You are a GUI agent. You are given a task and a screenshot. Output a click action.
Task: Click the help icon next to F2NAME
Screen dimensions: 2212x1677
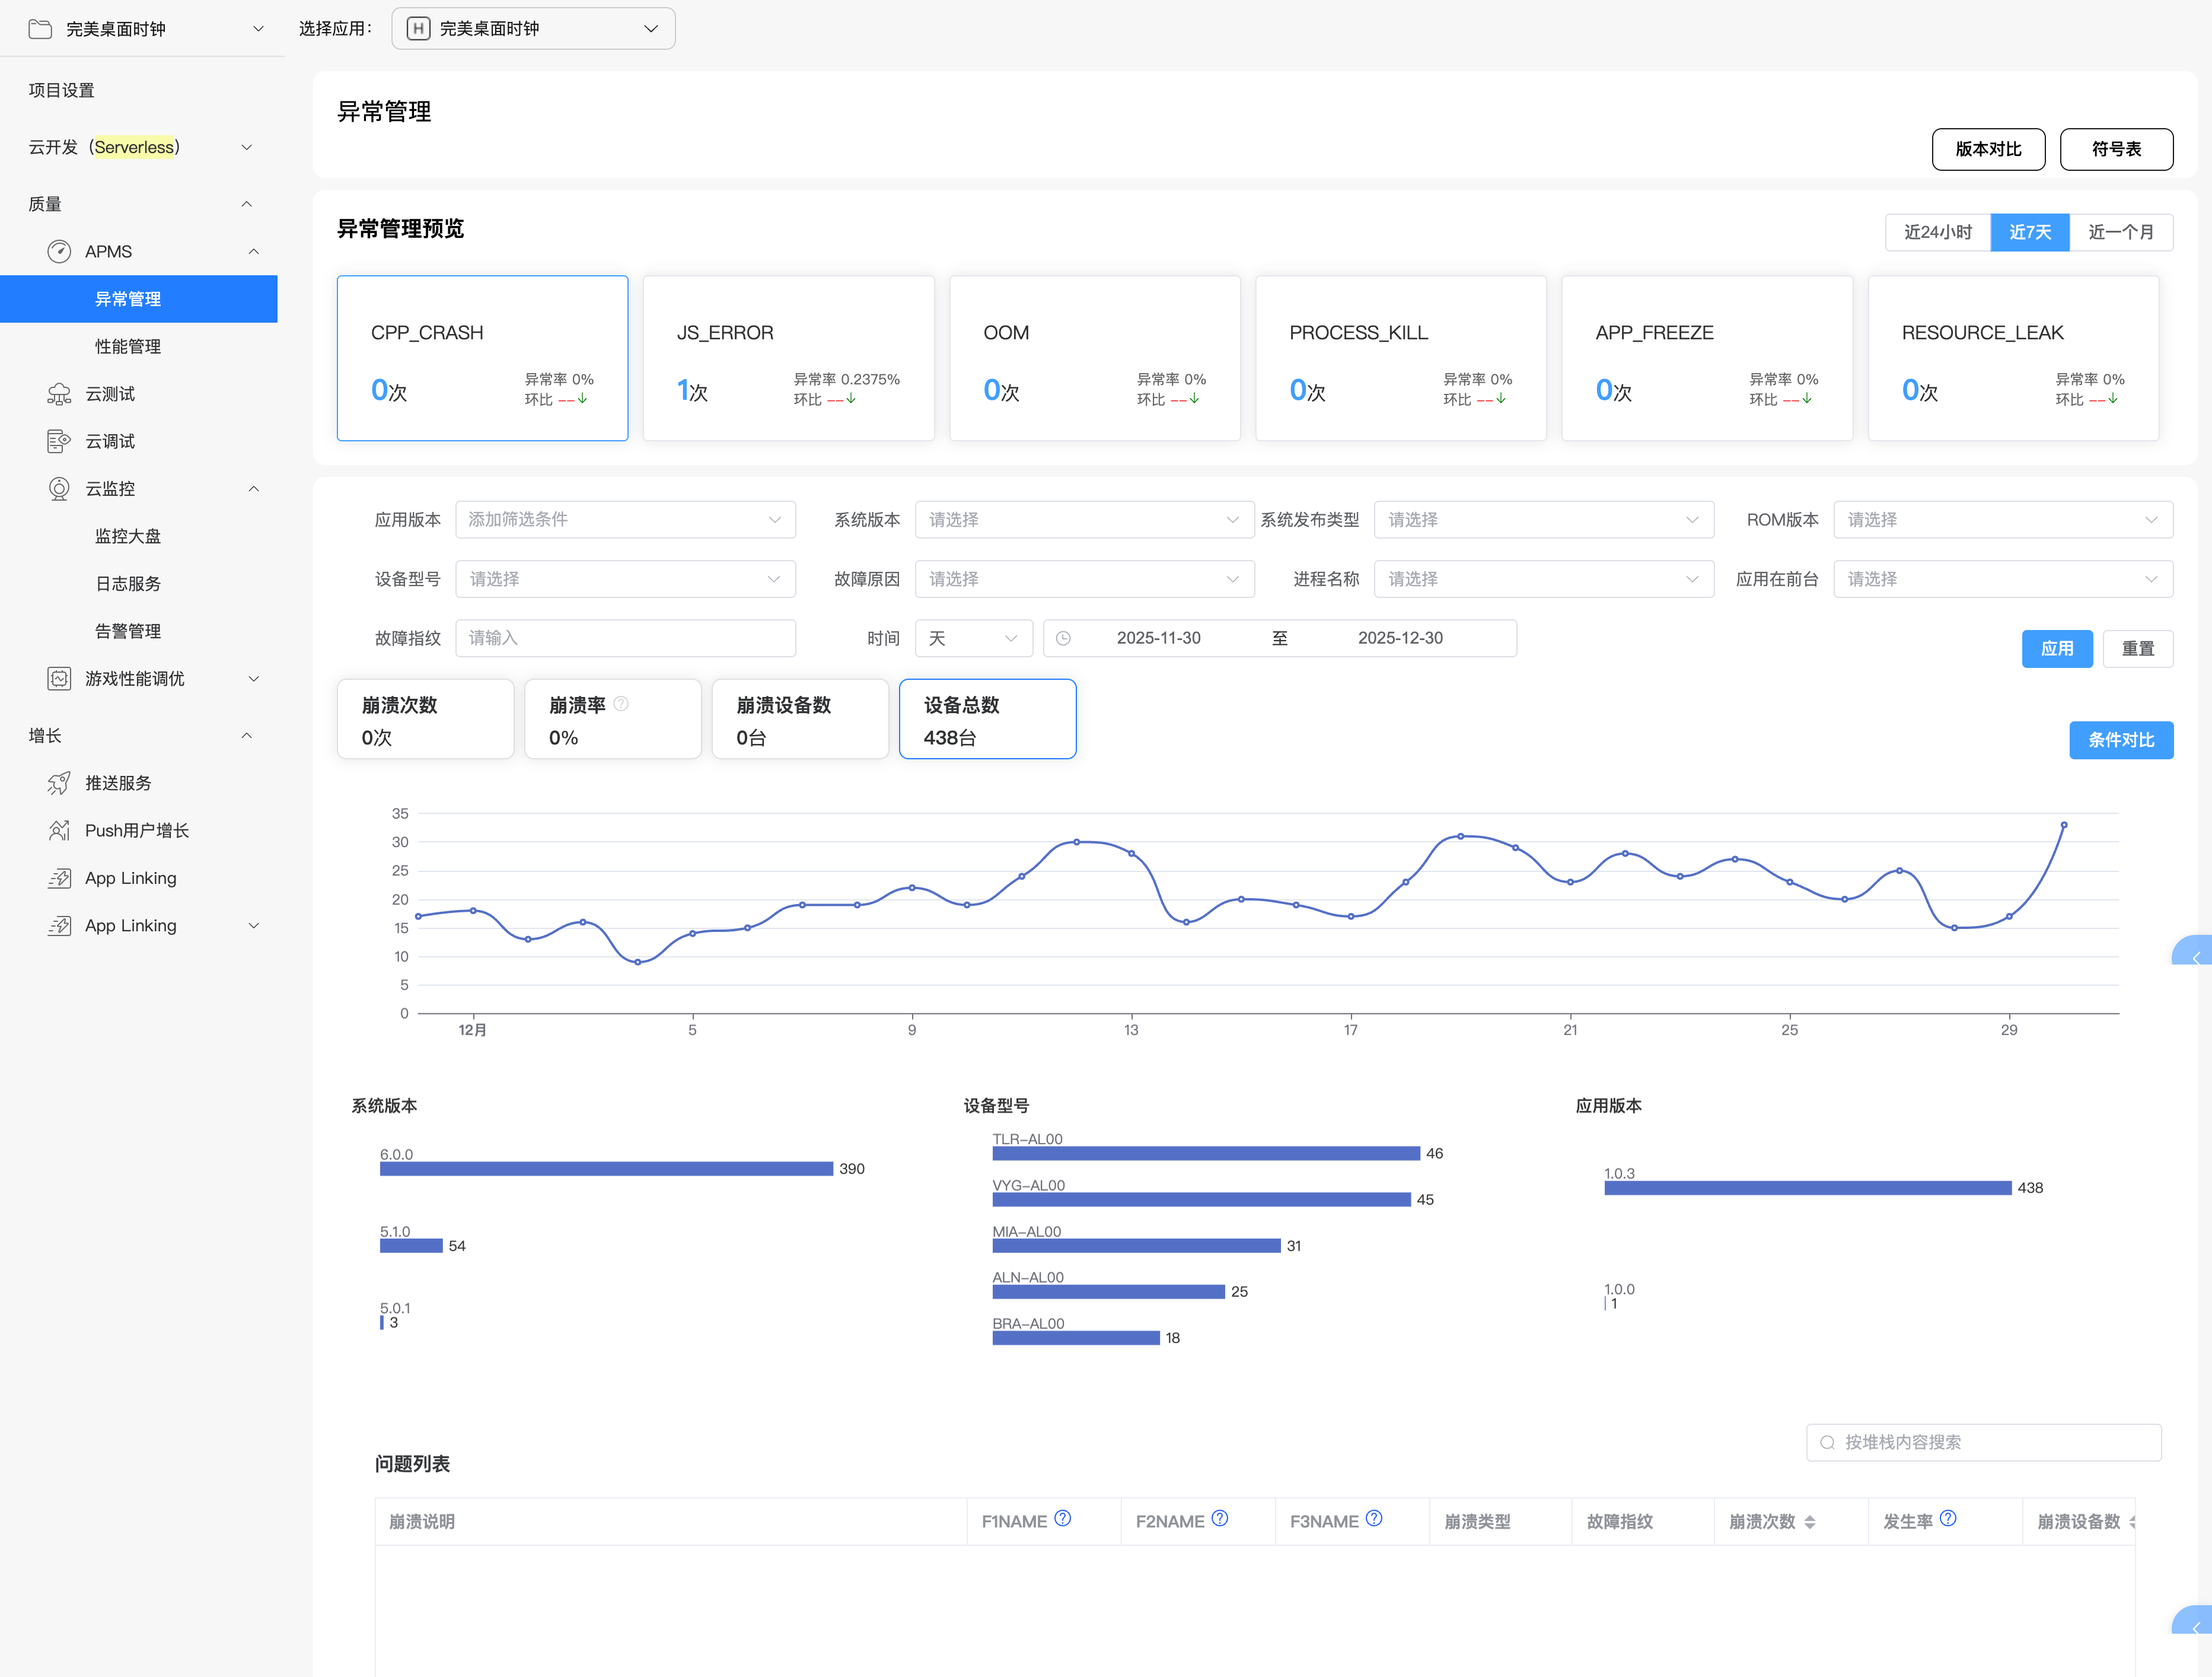(1220, 1518)
